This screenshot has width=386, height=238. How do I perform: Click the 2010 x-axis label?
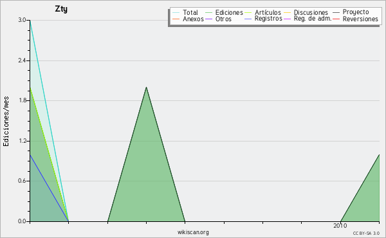pos(340,225)
